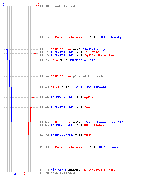The width and height of the screenshot is (168, 187).
Task: Click the blue score number 8
Action: coord(4,4)
